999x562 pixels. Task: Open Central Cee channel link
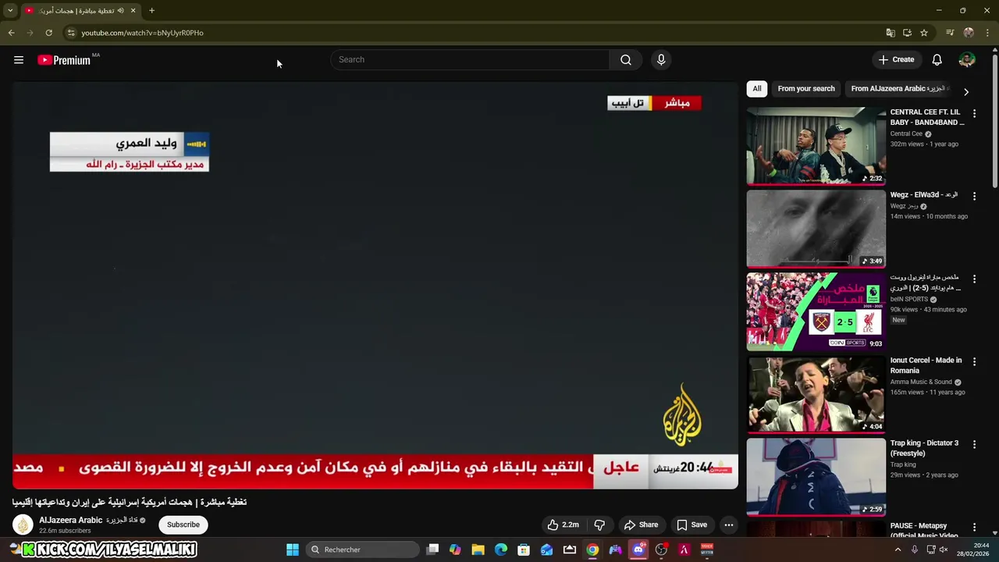tap(906, 133)
